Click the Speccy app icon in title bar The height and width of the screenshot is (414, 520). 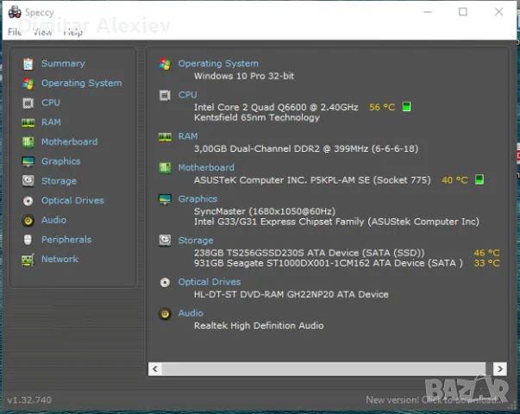pos(15,12)
